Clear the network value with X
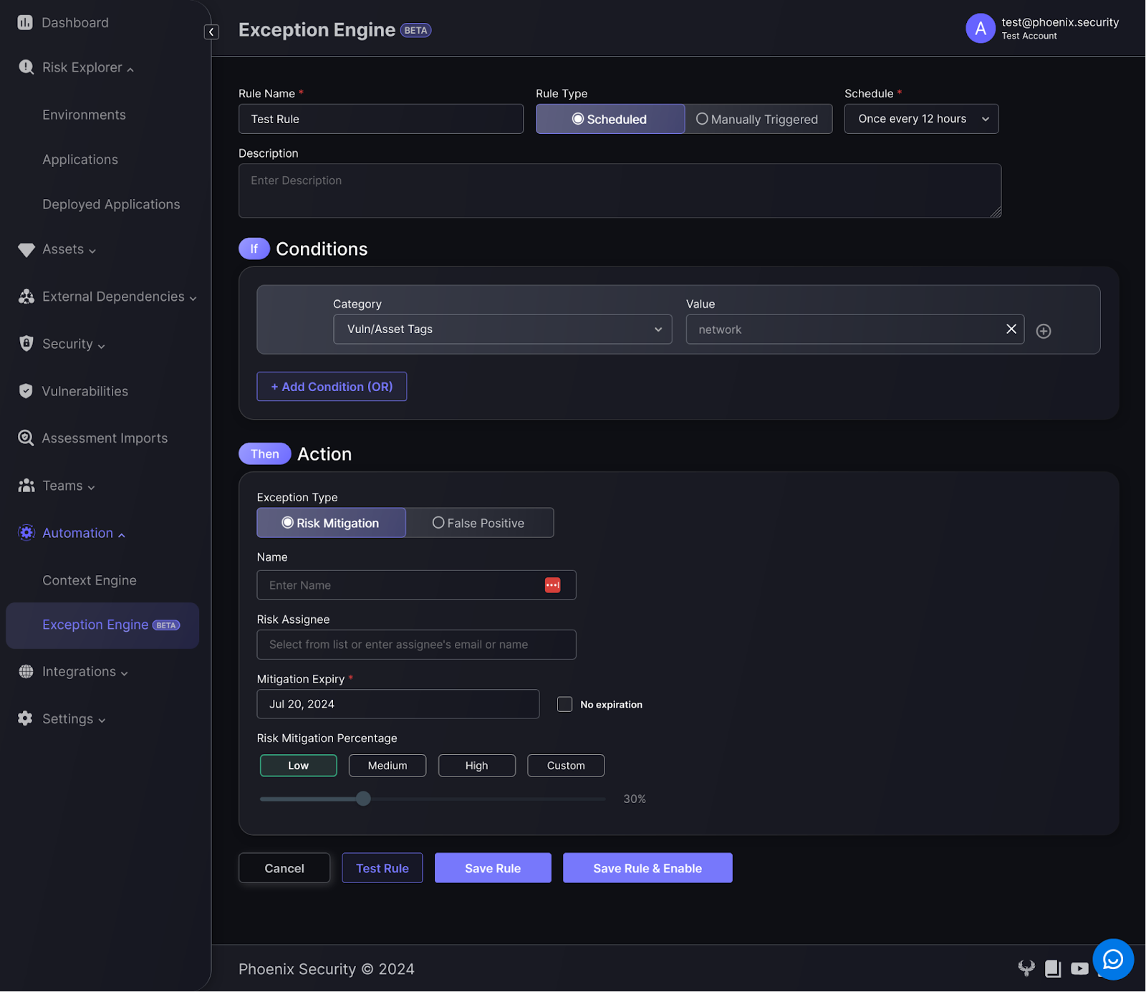 tap(1011, 329)
